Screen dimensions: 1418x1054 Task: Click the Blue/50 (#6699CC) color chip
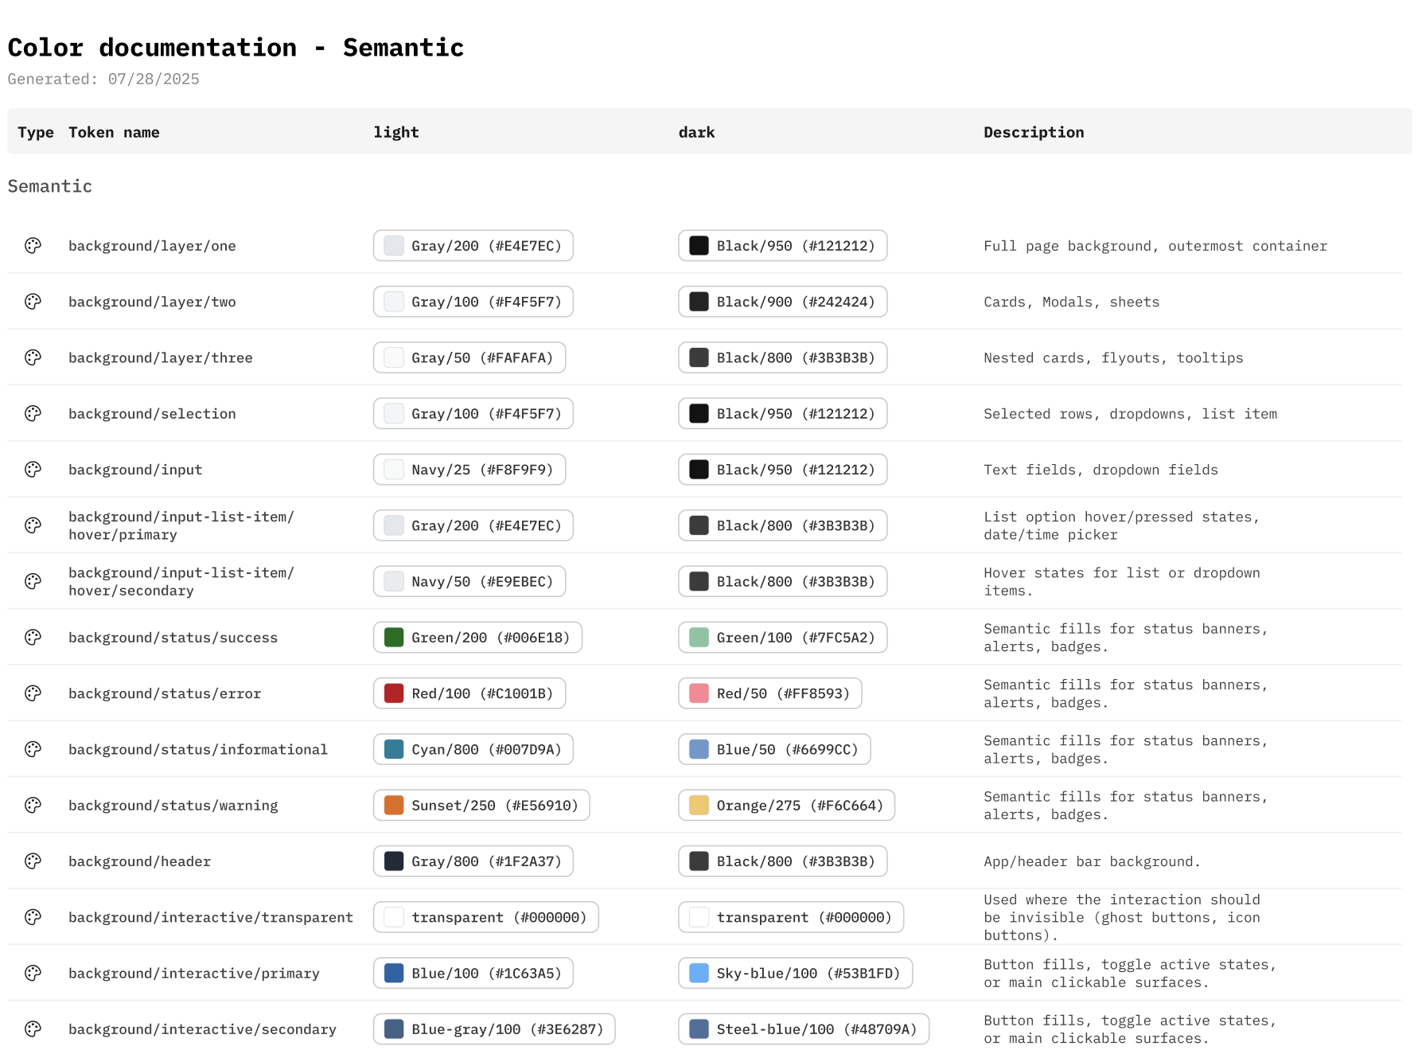774,749
